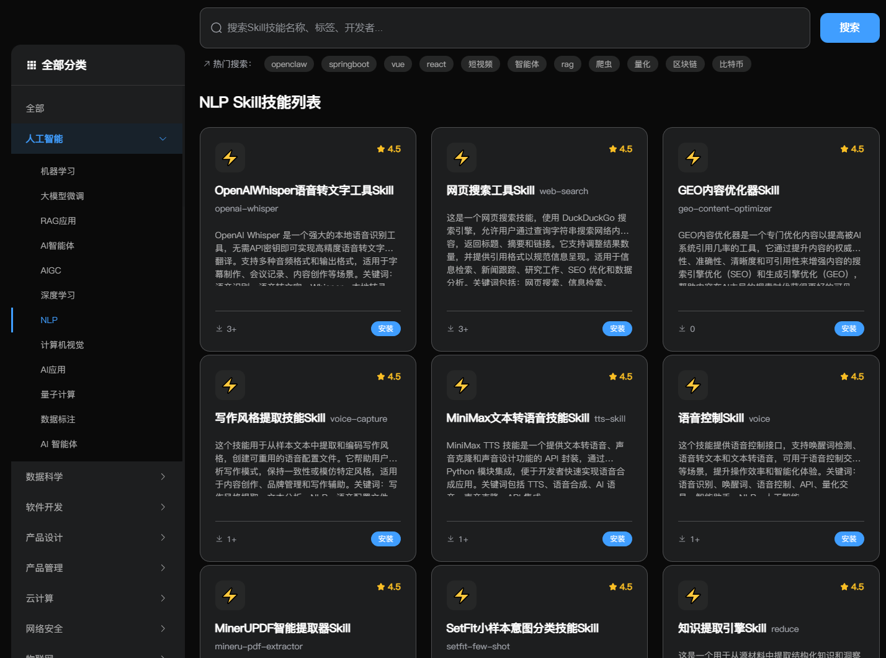Install the 网页搜索工具Skill via 安装 button
The height and width of the screenshot is (658, 886).
point(617,329)
